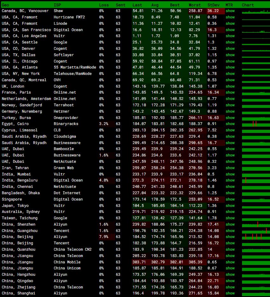The image size is (270, 297).
Task: Show MTR for Dallas Softlayer row
Action: tap(230, 55)
